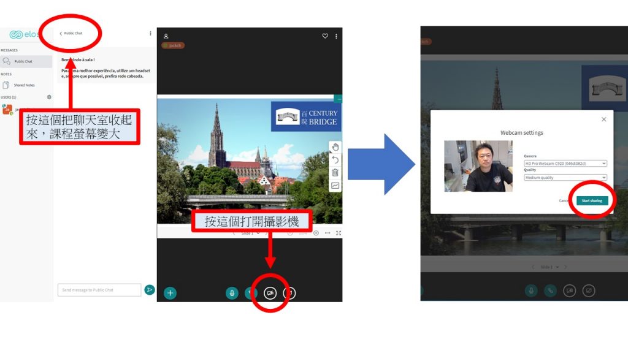Undo the last whiteboard annotation
Viewport: 628px width, 353px height.
pos(335,160)
